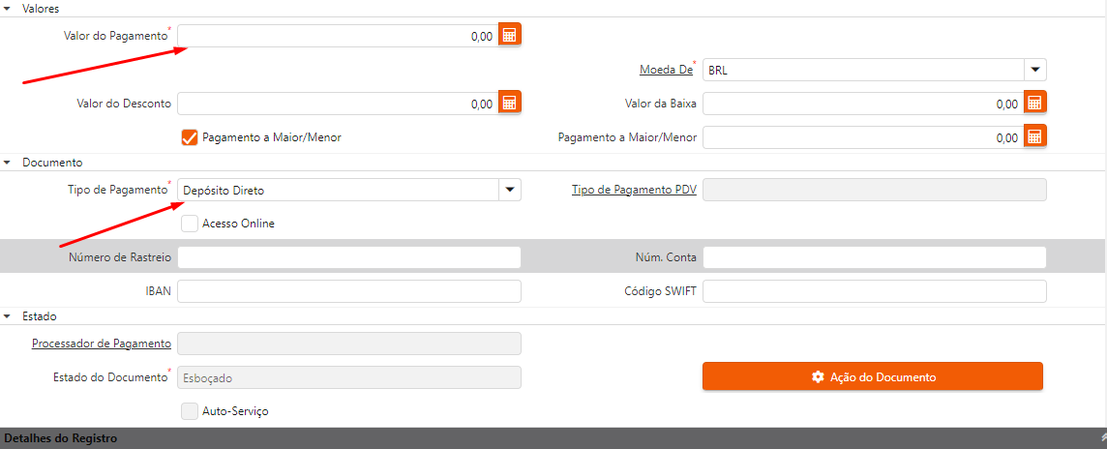The image size is (1107, 449).
Task: Open the Tipo de Pagamento dropdown
Action: coord(510,190)
